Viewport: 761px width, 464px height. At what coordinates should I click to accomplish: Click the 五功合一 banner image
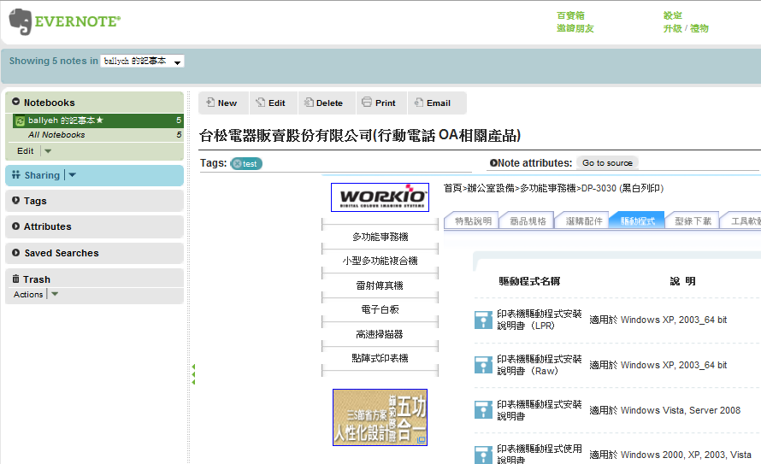(380, 418)
